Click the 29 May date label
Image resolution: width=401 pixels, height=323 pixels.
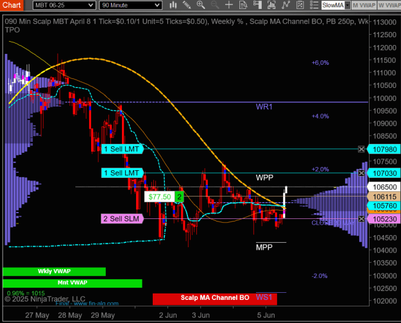pyautogui.click(x=103, y=315)
